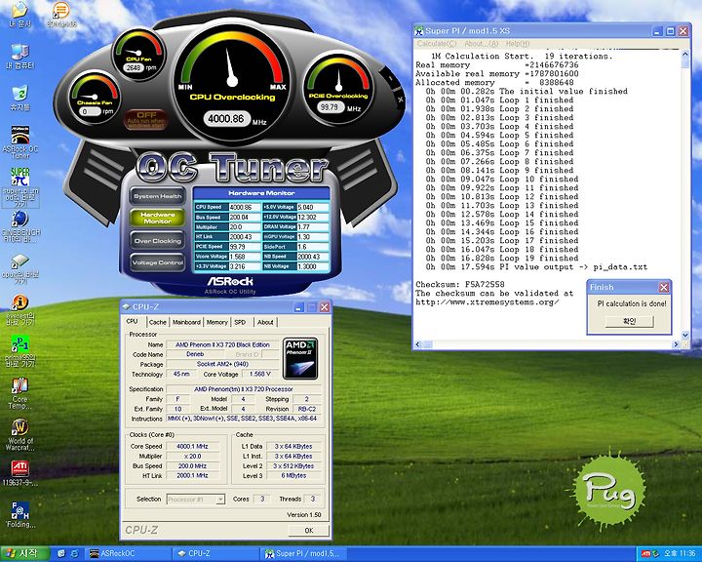Switch to CPU-Z About tab
This screenshot has height=562, width=702.
click(265, 322)
